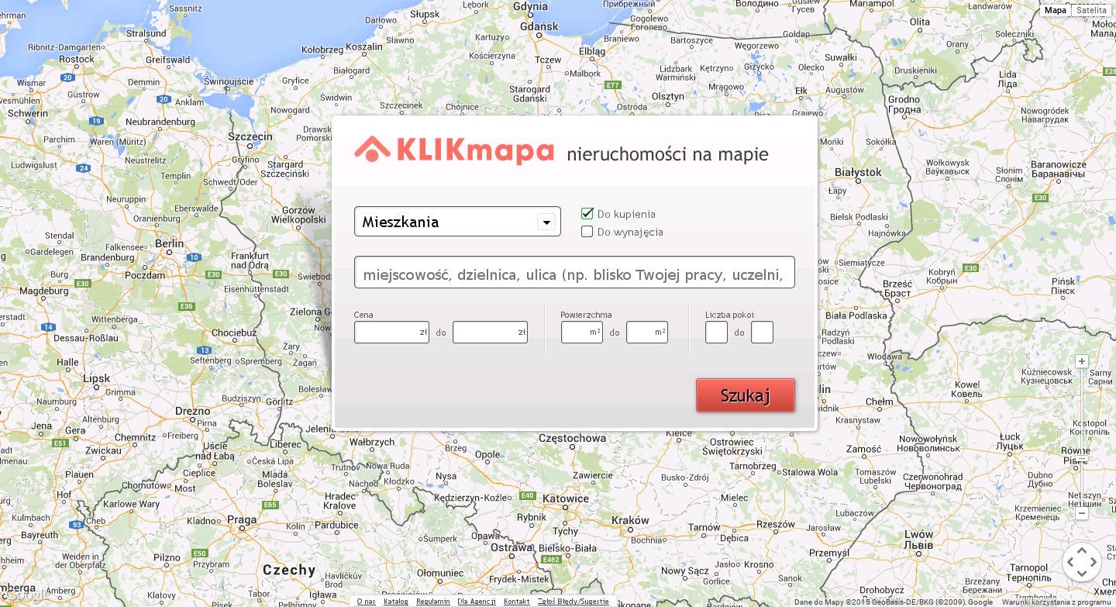Click the Czechy country label on map
The width and height of the screenshot is (1116, 607).
pos(289,570)
